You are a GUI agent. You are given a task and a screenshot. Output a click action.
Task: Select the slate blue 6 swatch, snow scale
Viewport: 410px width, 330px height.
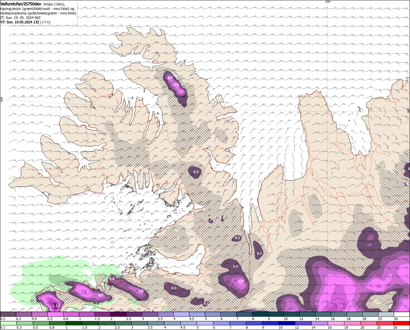tap(229, 314)
